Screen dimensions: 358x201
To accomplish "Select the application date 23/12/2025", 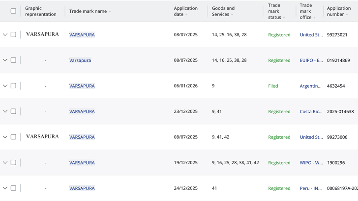I will point(185,111).
